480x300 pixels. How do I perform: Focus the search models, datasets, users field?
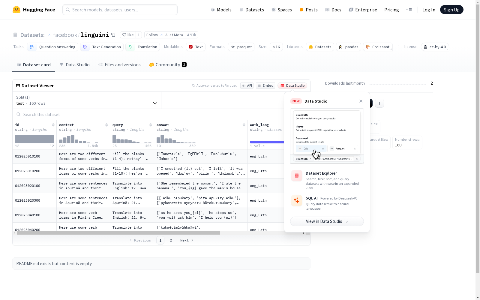(120, 10)
